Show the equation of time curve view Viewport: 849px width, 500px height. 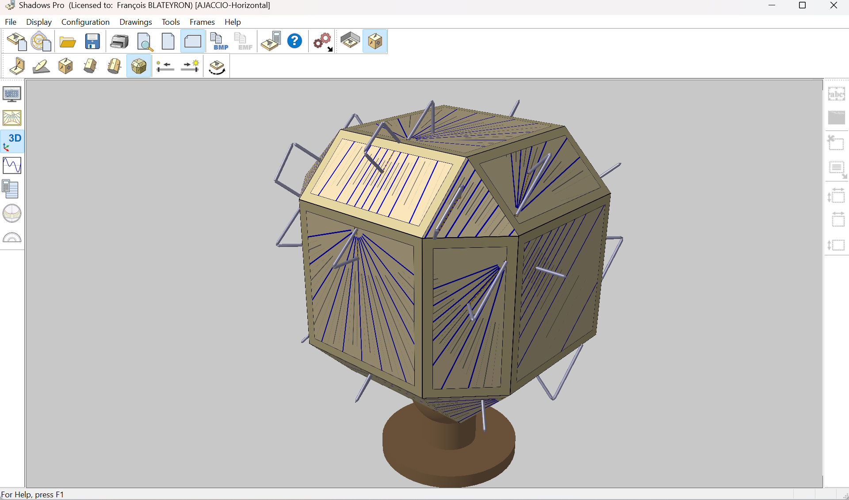(12, 165)
